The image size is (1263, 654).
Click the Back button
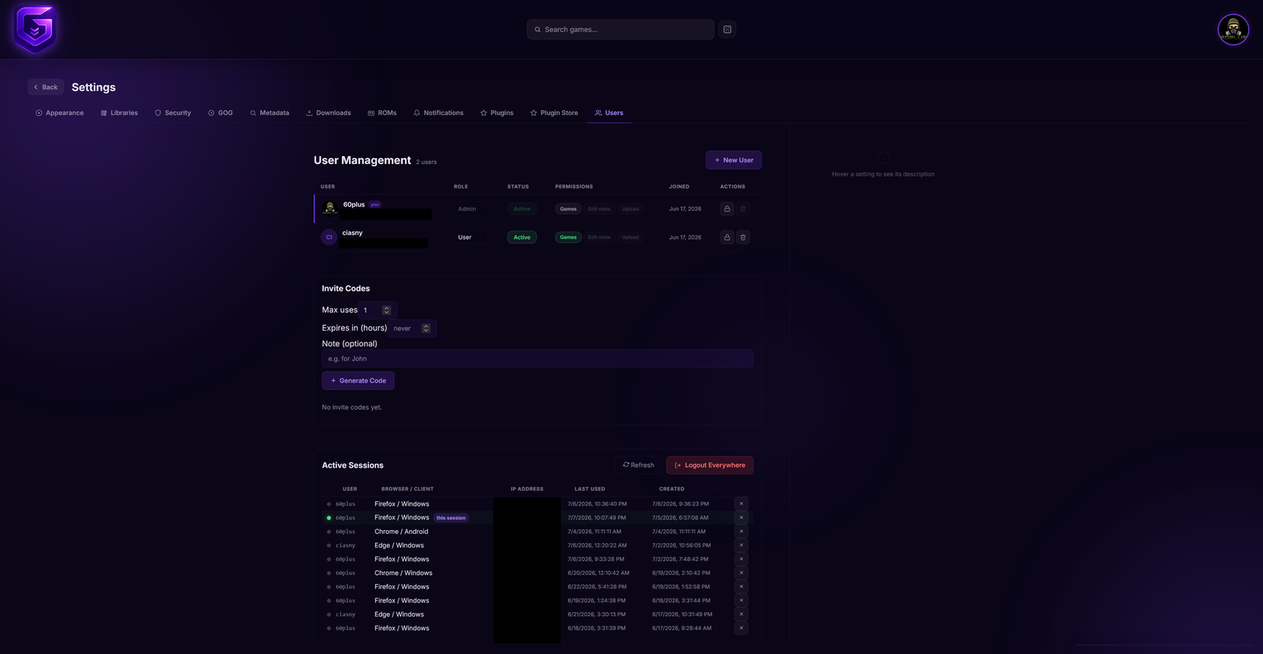point(46,87)
